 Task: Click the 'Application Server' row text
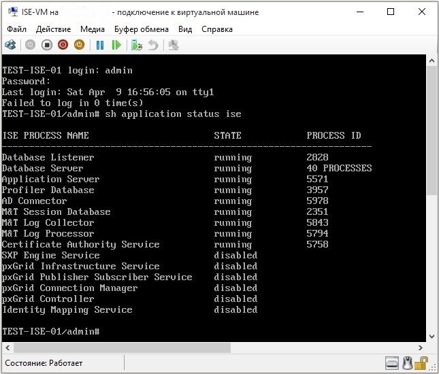tap(50, 180)
